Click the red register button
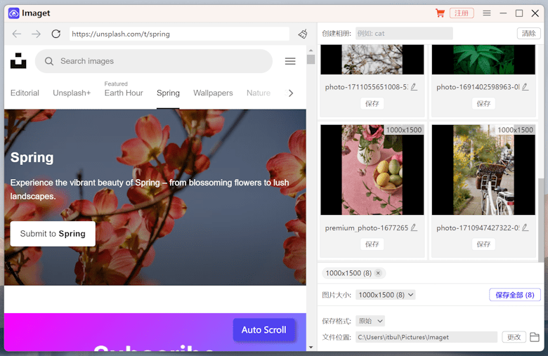Viewport: 548px width, 356px height. 462,13
